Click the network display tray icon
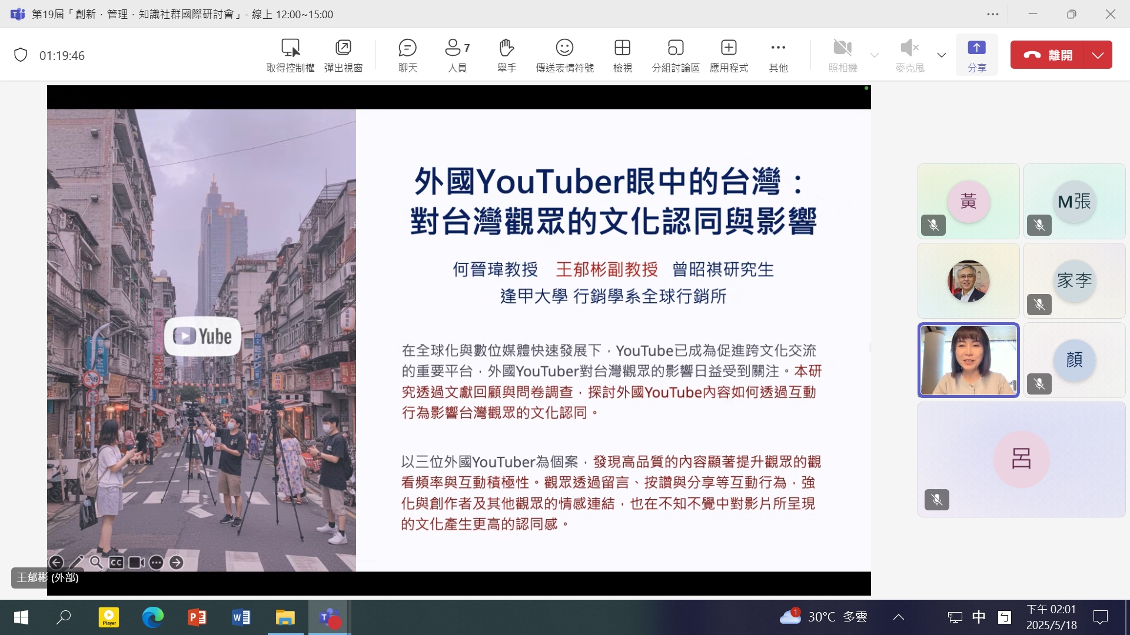Viewport: 1130px width, 635px height. [x=955, y=617]
